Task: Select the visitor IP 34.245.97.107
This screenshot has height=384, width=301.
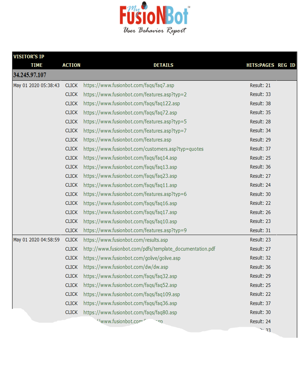Action: pos(30,75)
